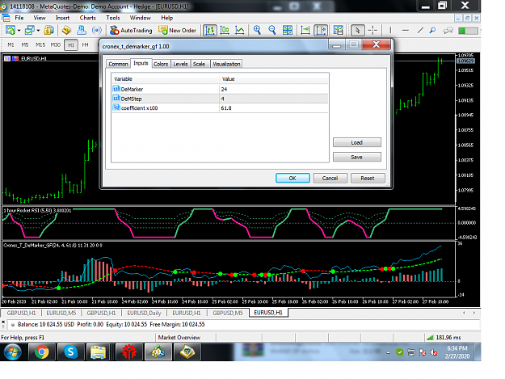Viewport: 505px width, 379px height.
Task: Open the EURUSD,M5 chart tab
Action: pos(61,313)
